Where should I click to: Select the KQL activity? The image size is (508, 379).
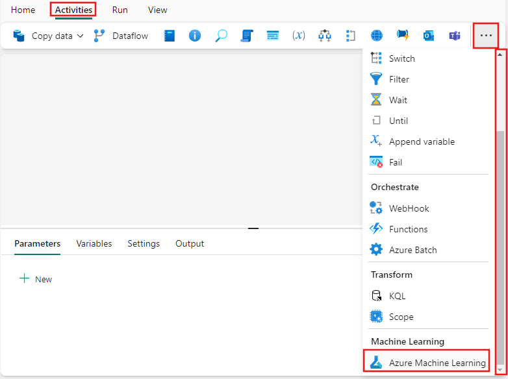click(428, 296)
